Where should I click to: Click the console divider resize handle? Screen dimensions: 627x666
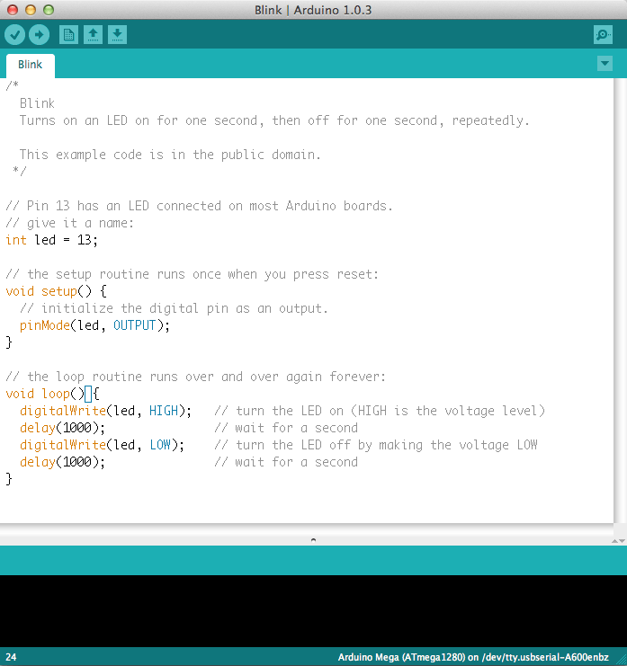pos(313,539)
